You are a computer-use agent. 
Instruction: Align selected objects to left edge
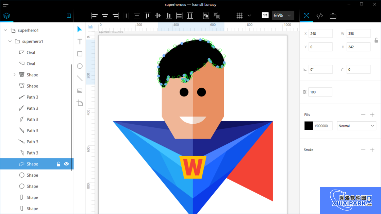[94, 16]
